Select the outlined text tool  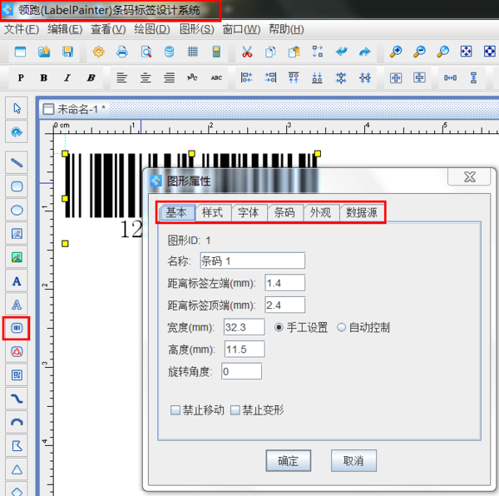(x=17, y=305)
